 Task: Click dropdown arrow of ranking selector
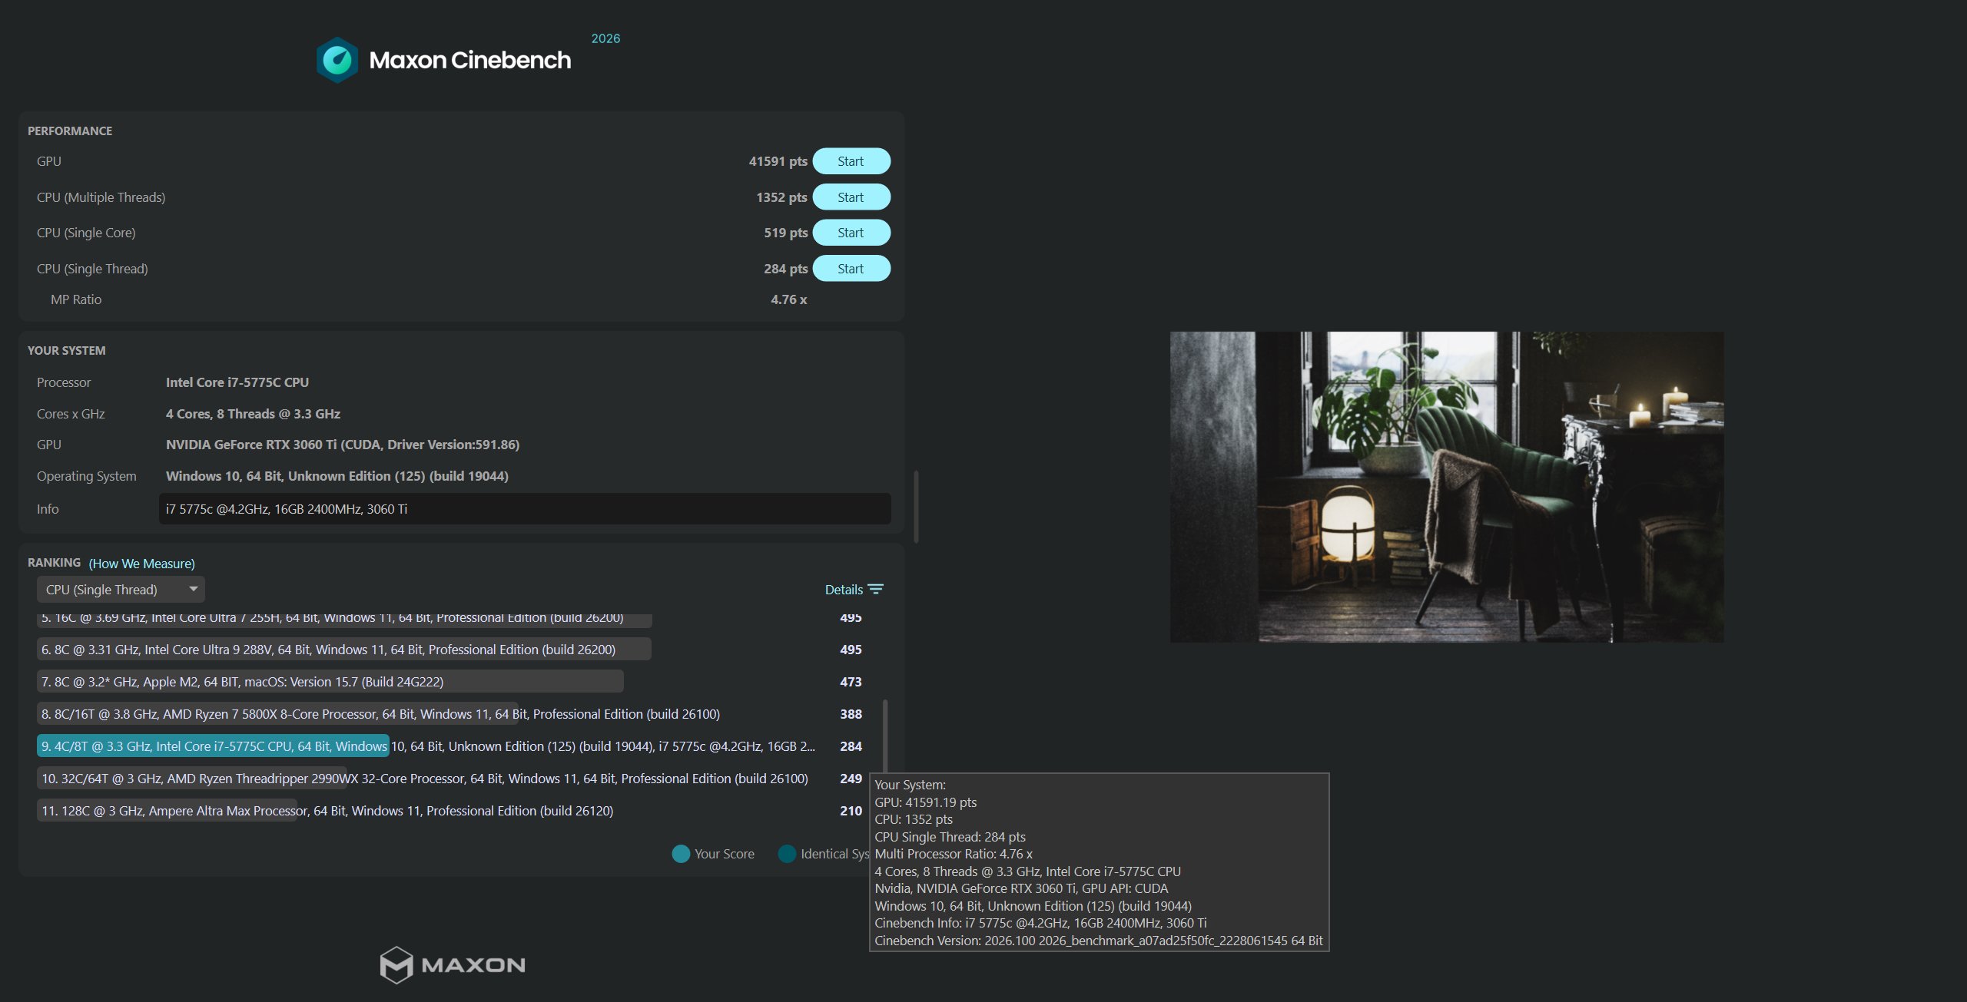pos(194,589)
